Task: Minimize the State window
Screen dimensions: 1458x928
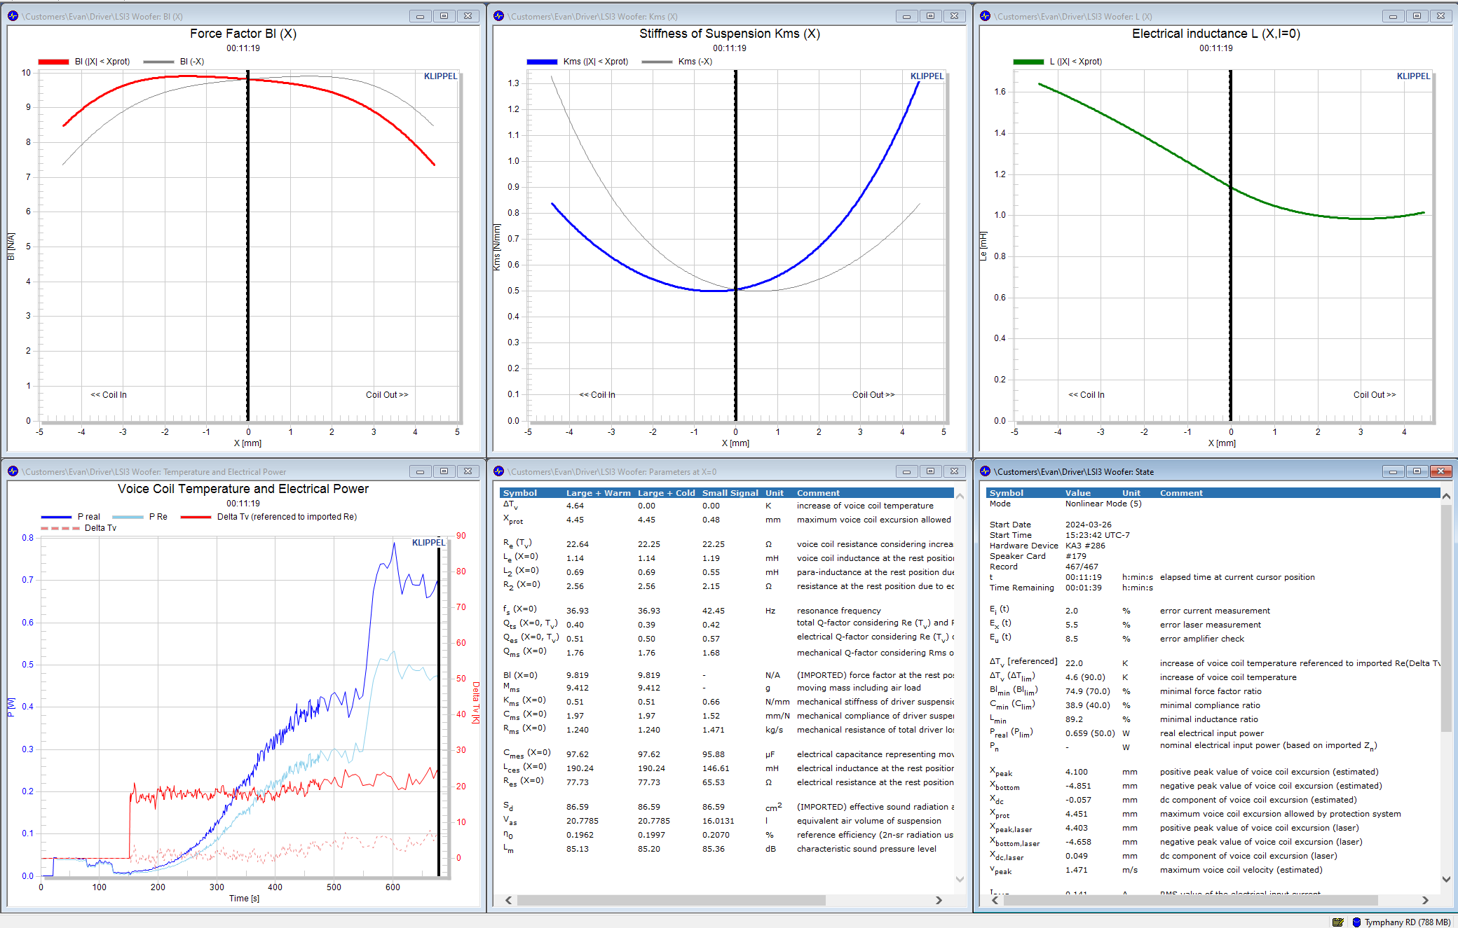Action: (x=1393, y=471)
